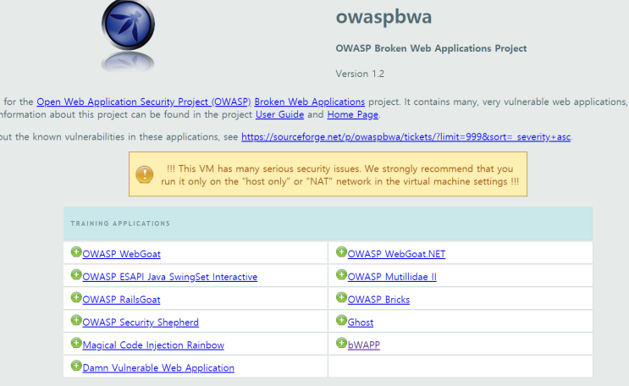Open the User Guide link
This screenshot has width=629, height=386.
[x=279, y=115]
